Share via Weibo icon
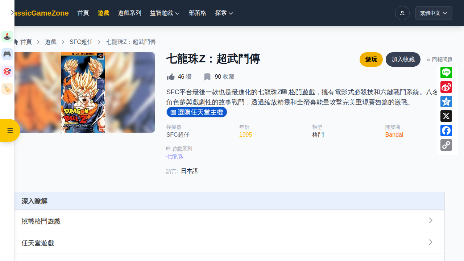This screenshot has height=261, width=464. point(446,87)
